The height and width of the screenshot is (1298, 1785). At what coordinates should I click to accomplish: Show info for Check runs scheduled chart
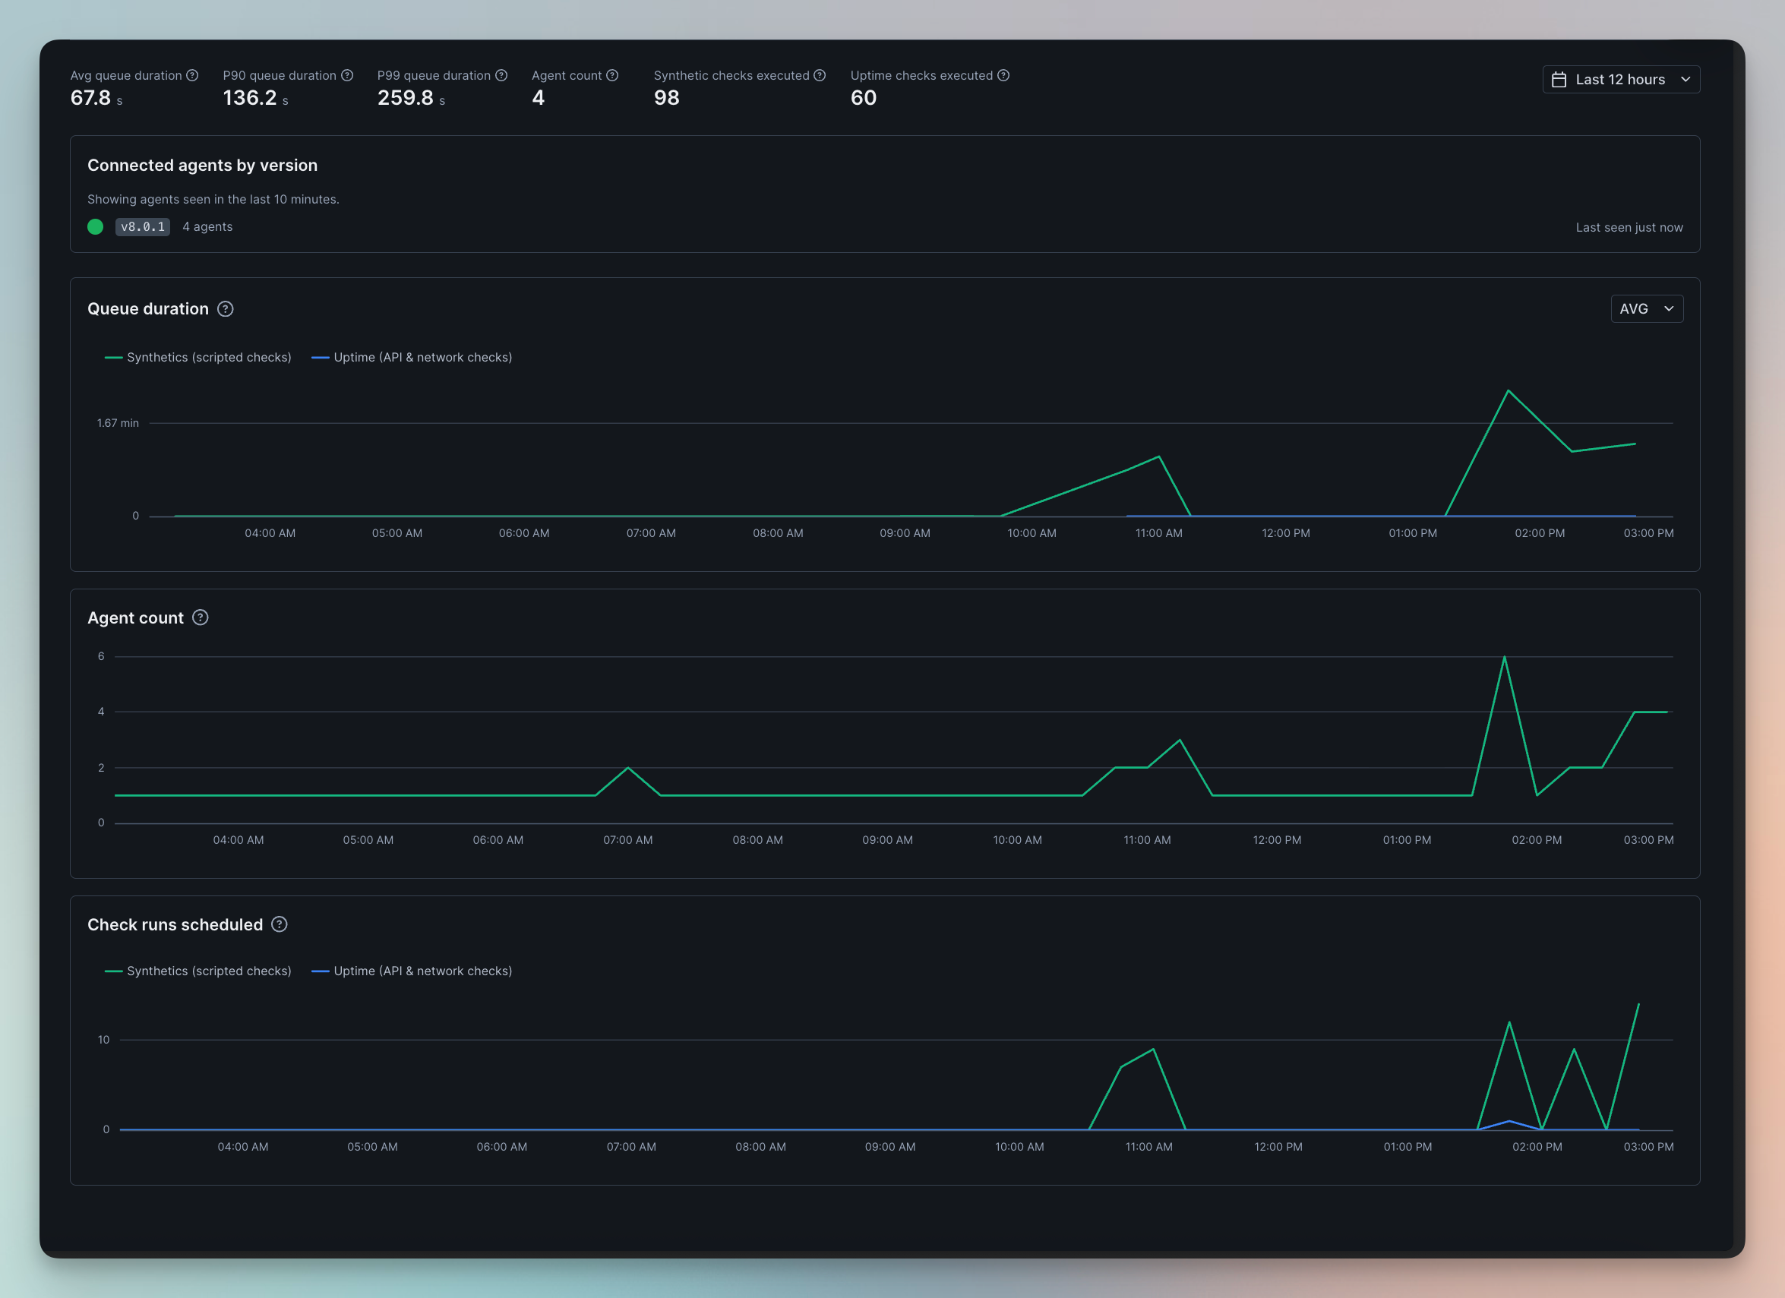[x=280, y=924]
